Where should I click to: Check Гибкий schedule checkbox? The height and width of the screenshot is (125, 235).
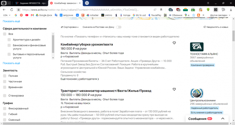(x=5, y=114)
